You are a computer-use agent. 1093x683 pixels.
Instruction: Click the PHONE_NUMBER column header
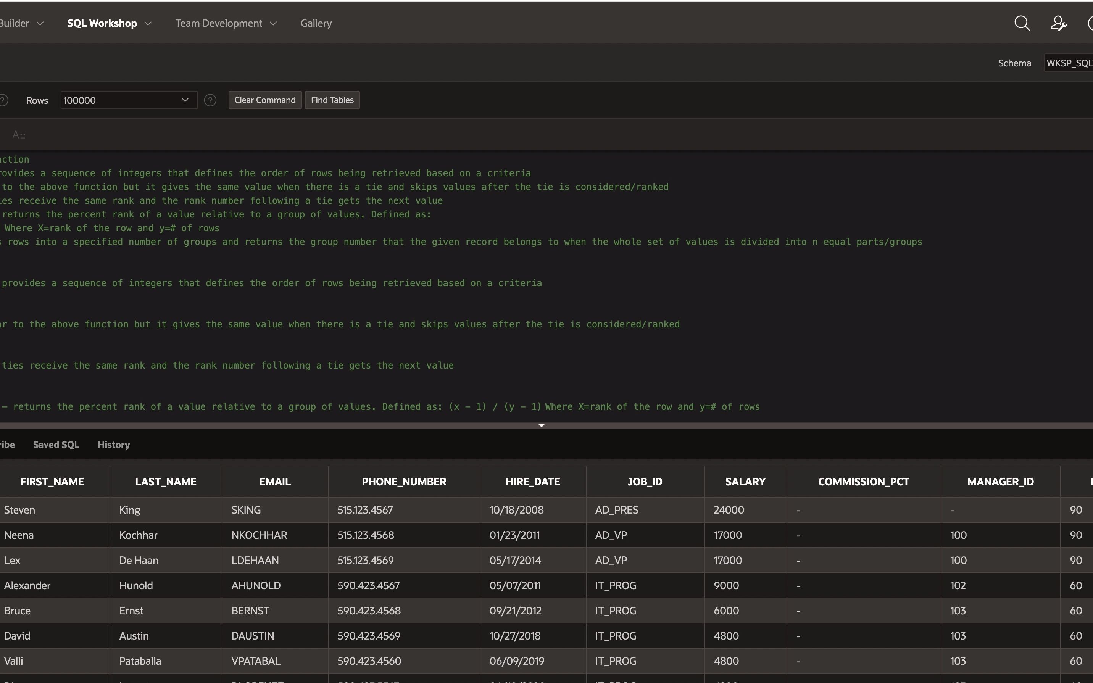tap(404, 482)
